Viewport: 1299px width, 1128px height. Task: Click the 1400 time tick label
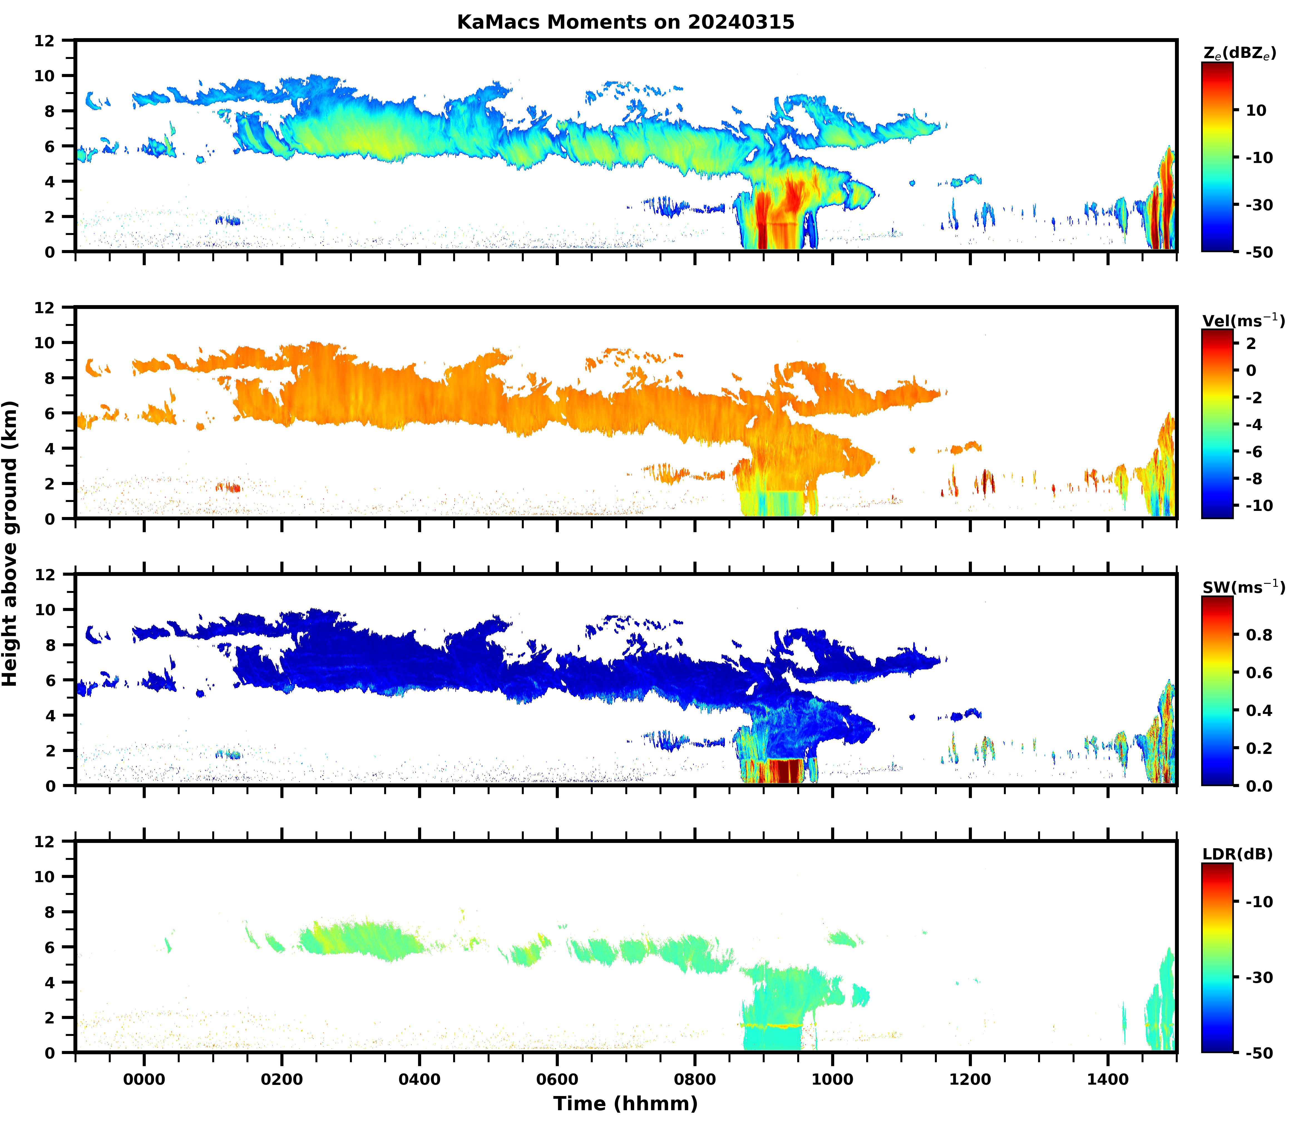(1108, 1080)
